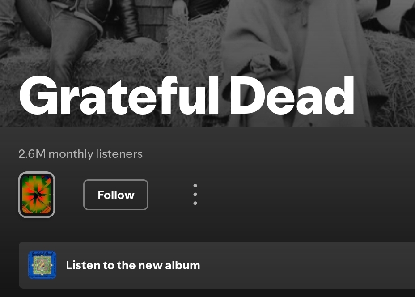The width and height of the screenshot is (415, 297).
Task: Toggle follow status with the Follow button
Action: click(x=116, y=195)
